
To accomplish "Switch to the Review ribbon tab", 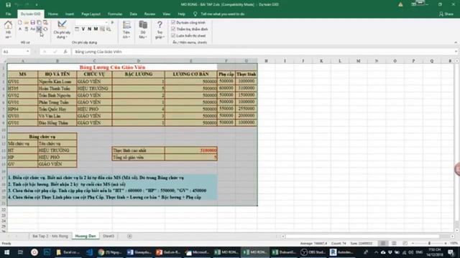I will tap(149, 14).
